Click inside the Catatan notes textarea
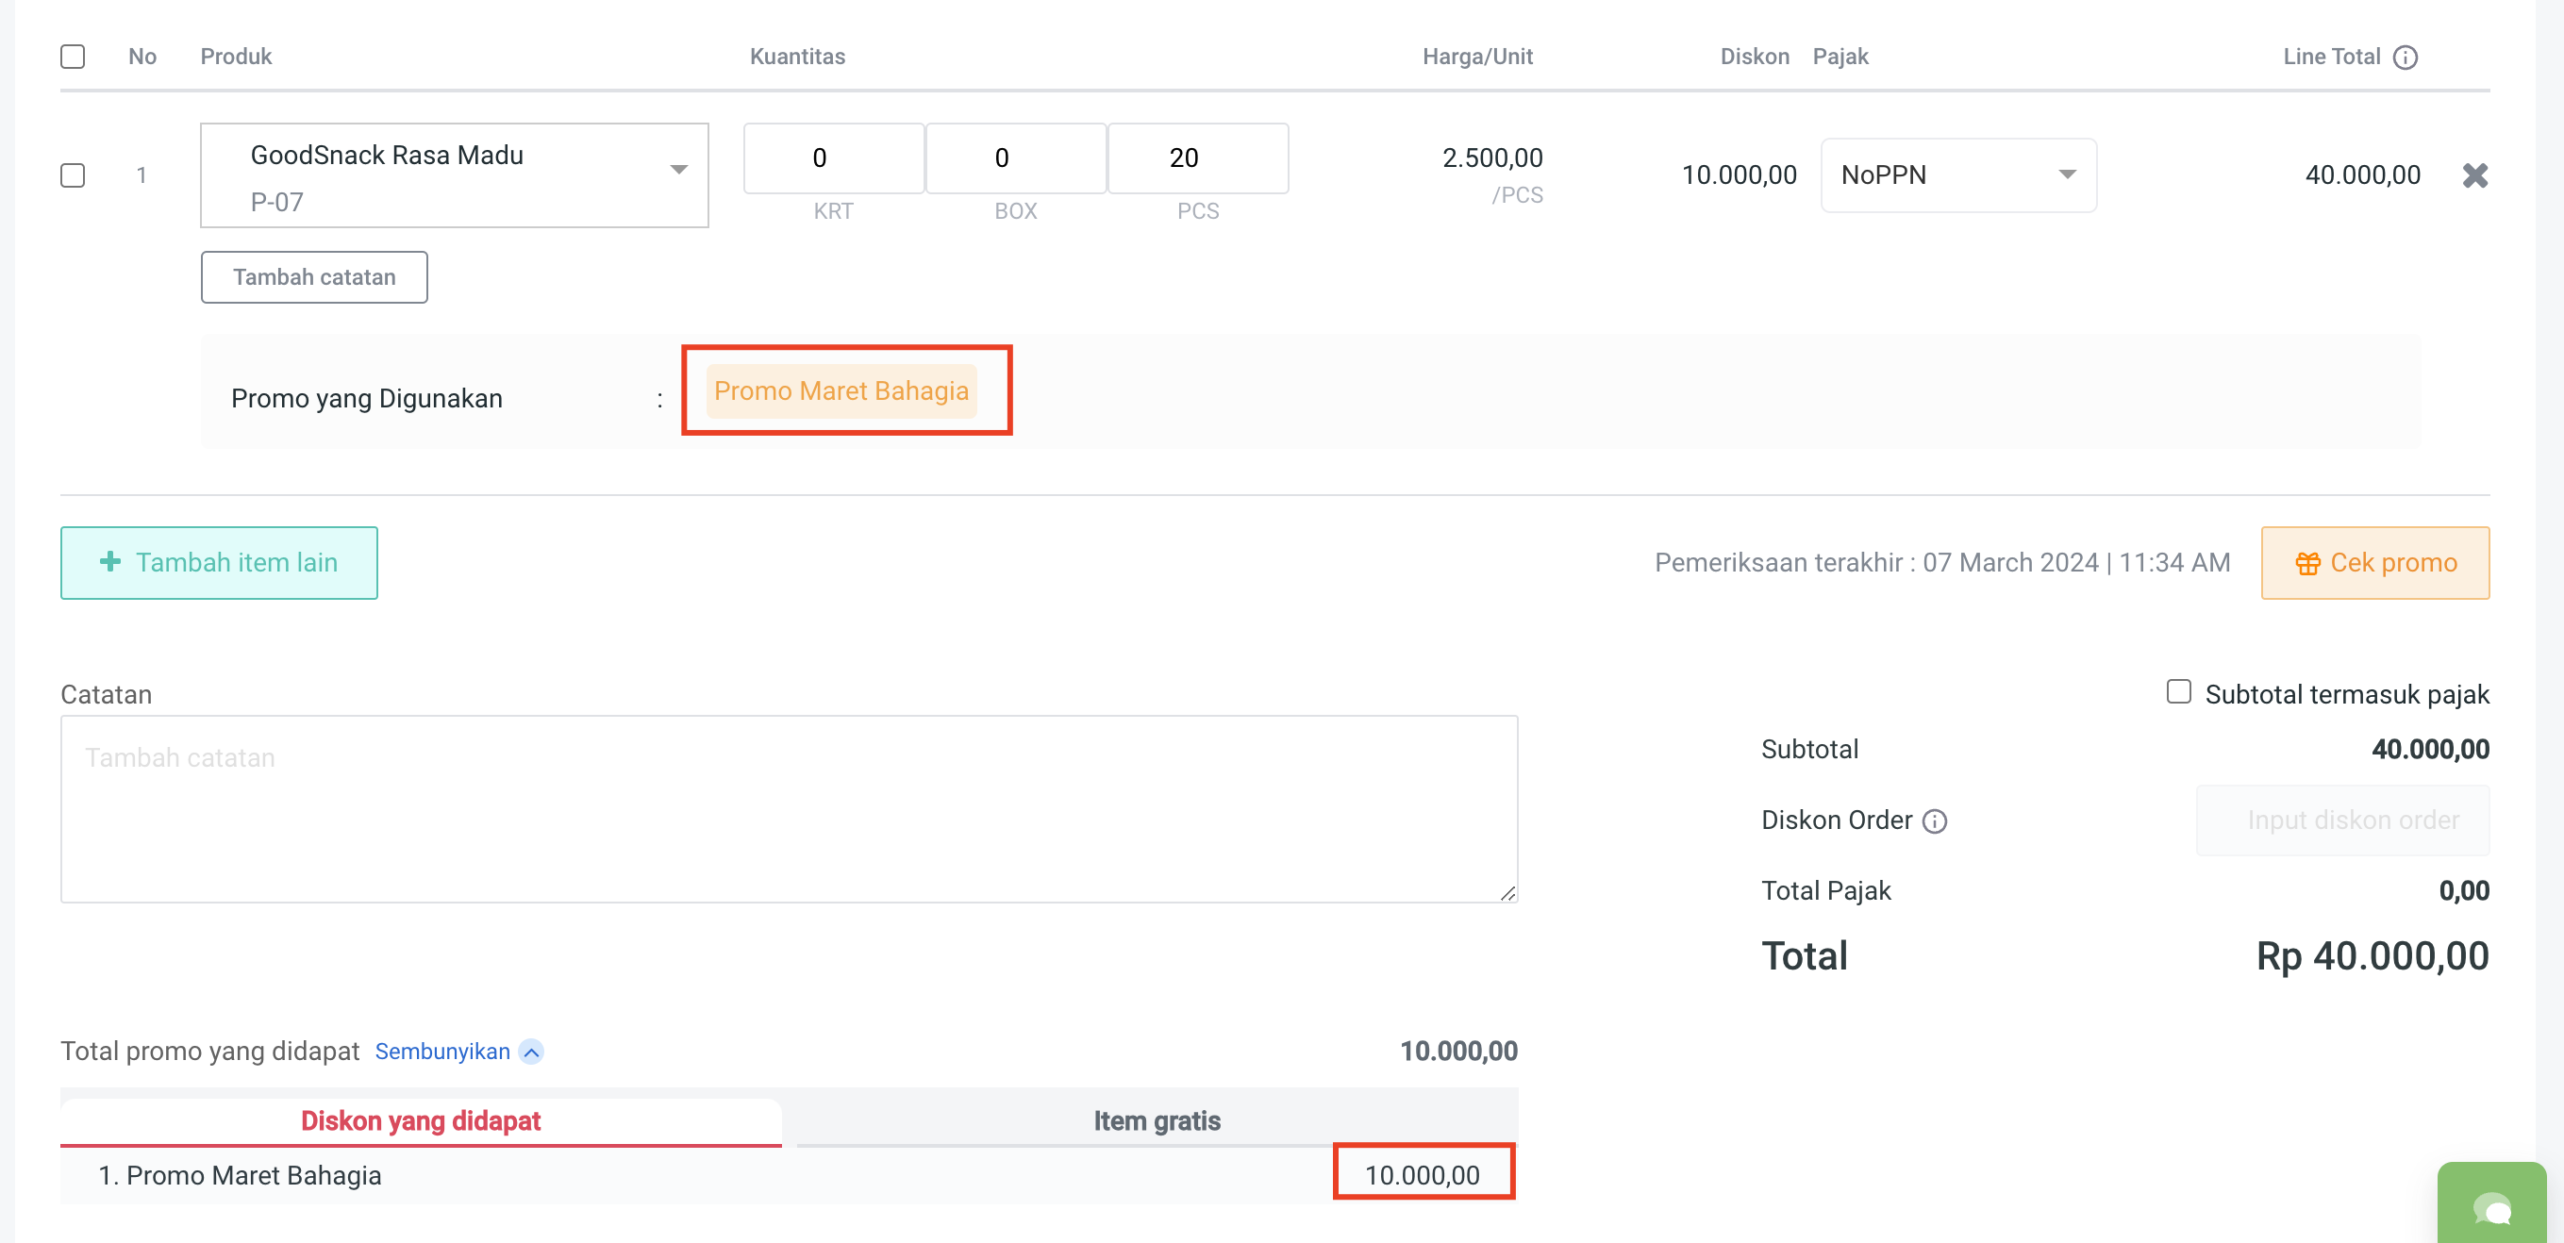2564x1243 pixels. 789,809
